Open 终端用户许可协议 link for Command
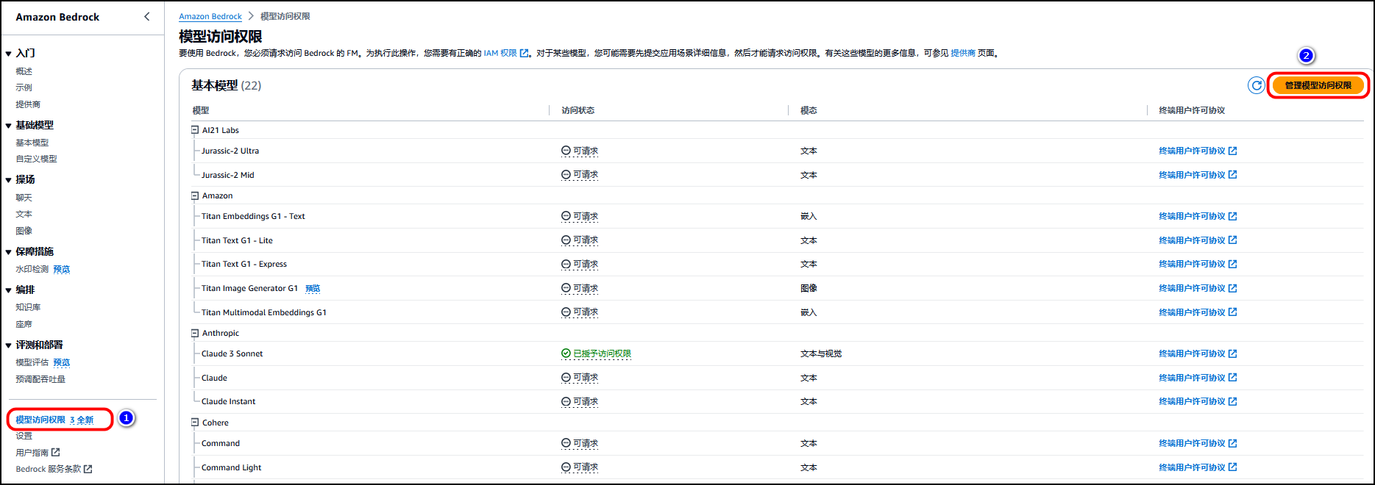Image resolution: width=1375 pixels, height=485 pixels. click(x=1193, y=443)
